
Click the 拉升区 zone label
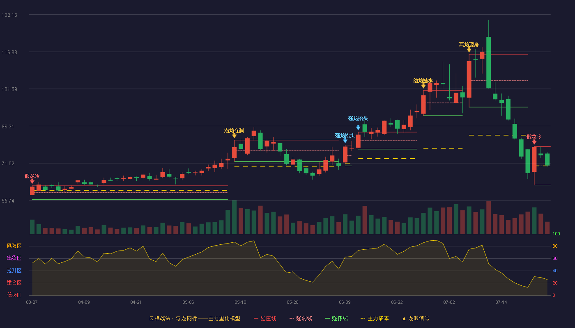tap(14, 271)
